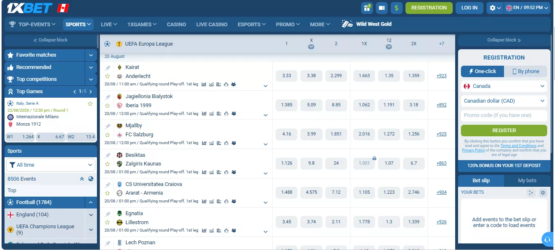Show next Top Games slide arrow
Screen dimensions: 555x250
(90, 92)
